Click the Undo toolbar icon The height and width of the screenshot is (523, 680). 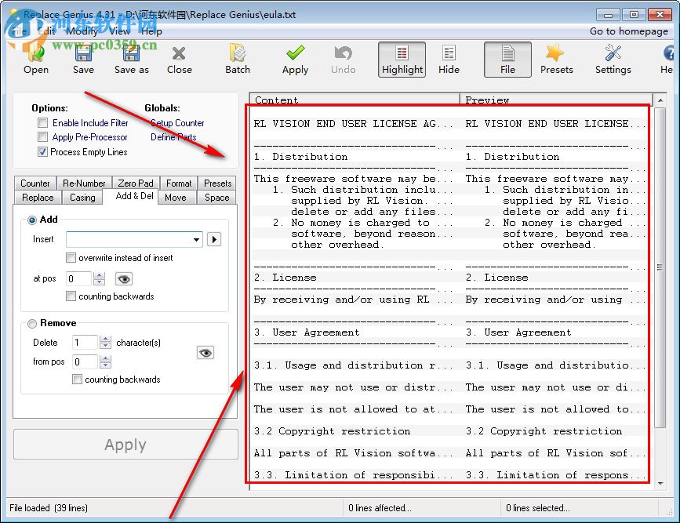click(343, 60)
